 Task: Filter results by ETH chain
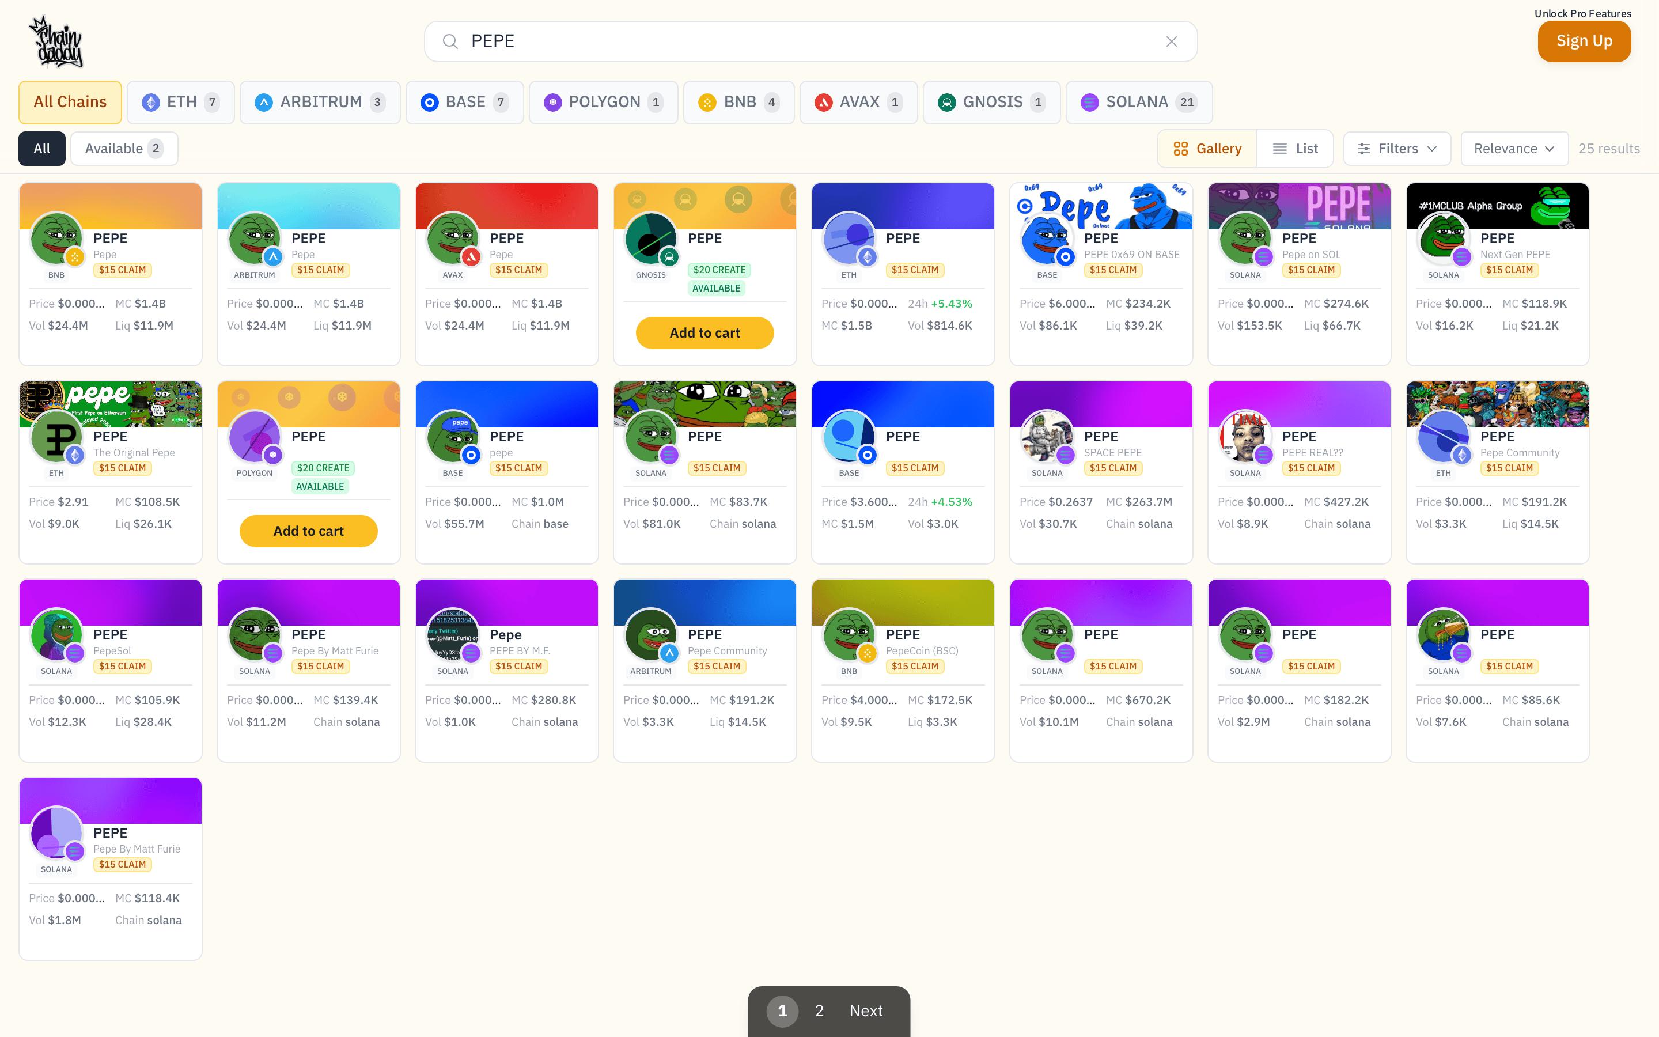(x=181, y=102)
